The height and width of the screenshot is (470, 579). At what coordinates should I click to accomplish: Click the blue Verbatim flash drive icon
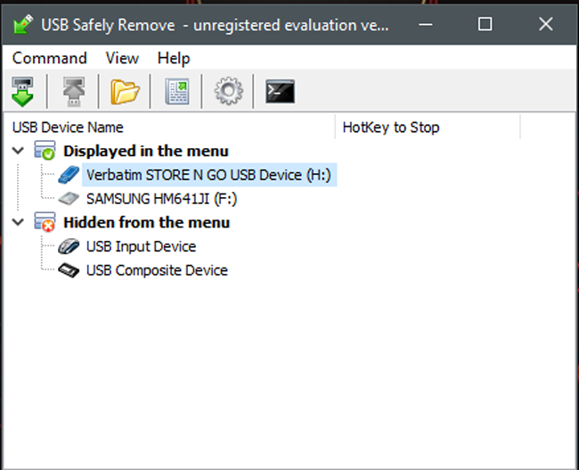(x=69, y=175)
